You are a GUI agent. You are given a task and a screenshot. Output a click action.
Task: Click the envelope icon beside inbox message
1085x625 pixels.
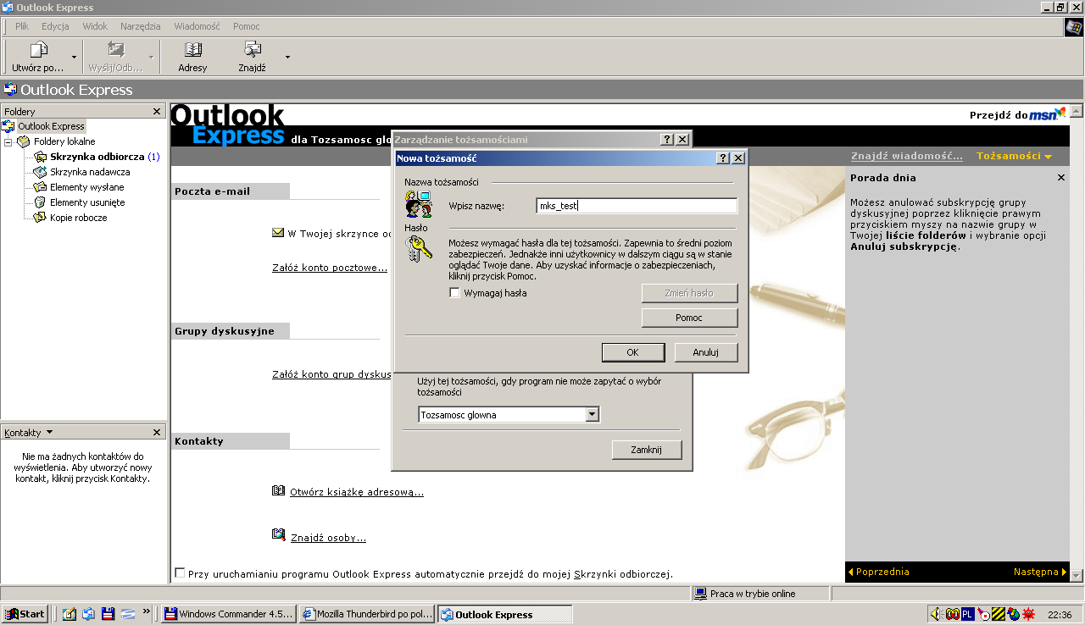coord(278,233)
